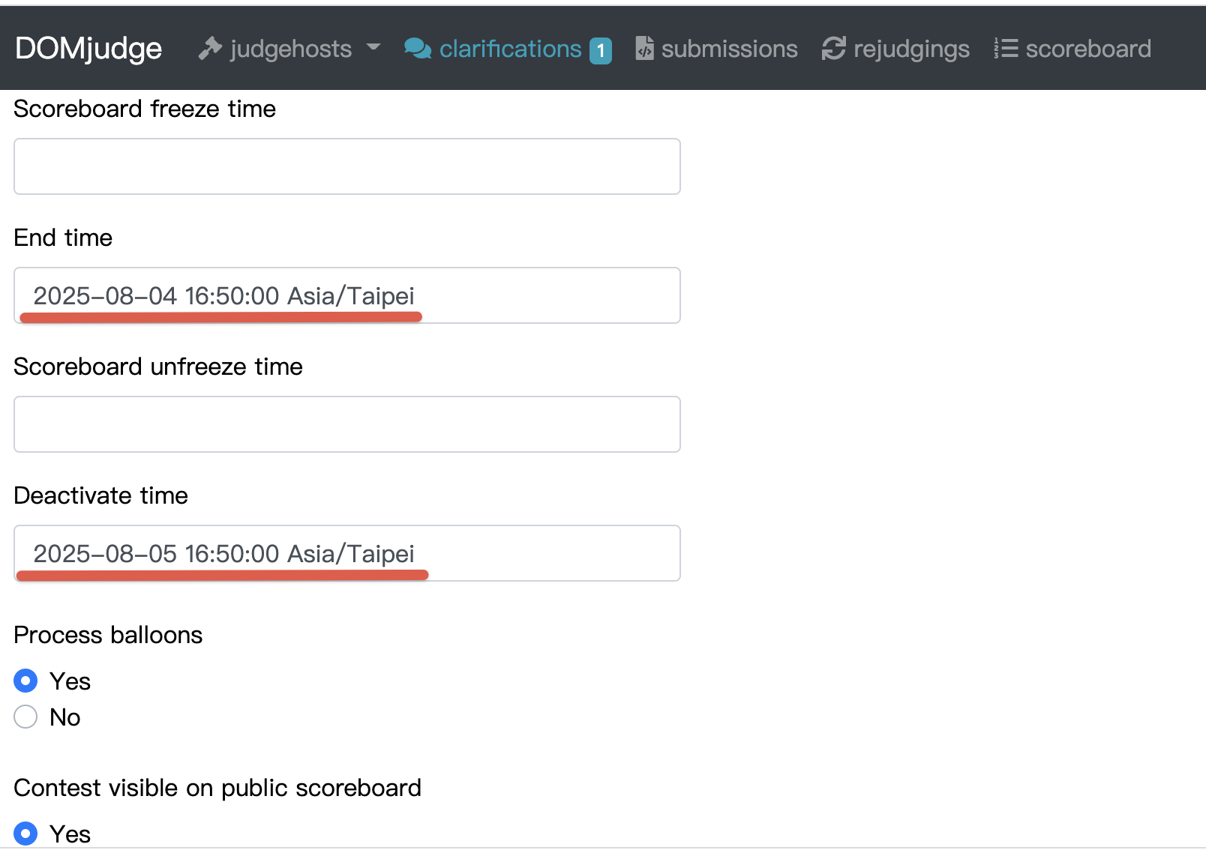Viewport: 1206px width, 853px height.
Task: Click the judgehosts gavel icon
Action: (x=210, y=49)
